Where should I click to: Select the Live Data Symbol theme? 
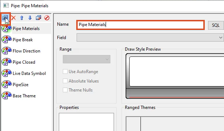(x=29, y=73)
